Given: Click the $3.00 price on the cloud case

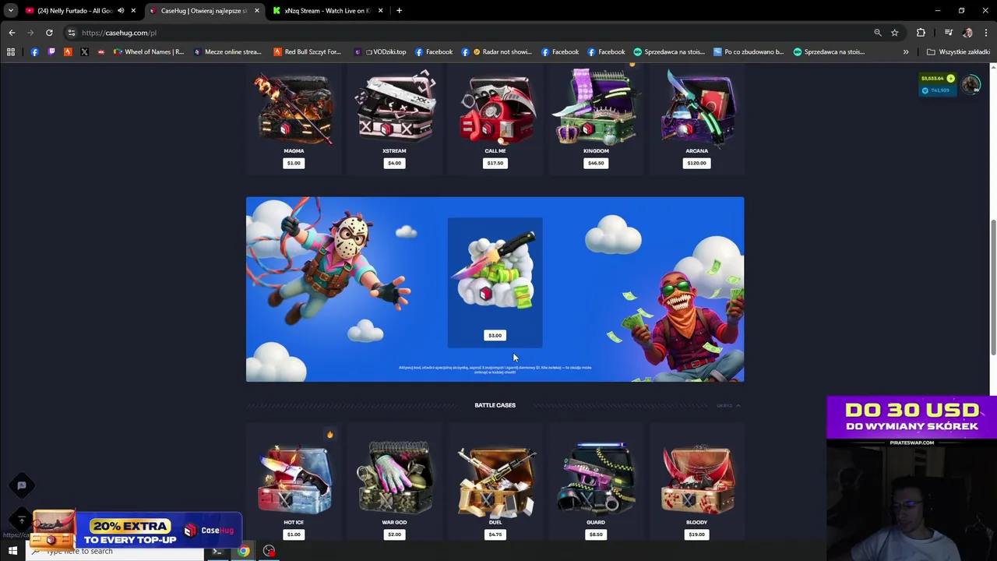Looking at the screenshot, I should (x=495, y=335).
